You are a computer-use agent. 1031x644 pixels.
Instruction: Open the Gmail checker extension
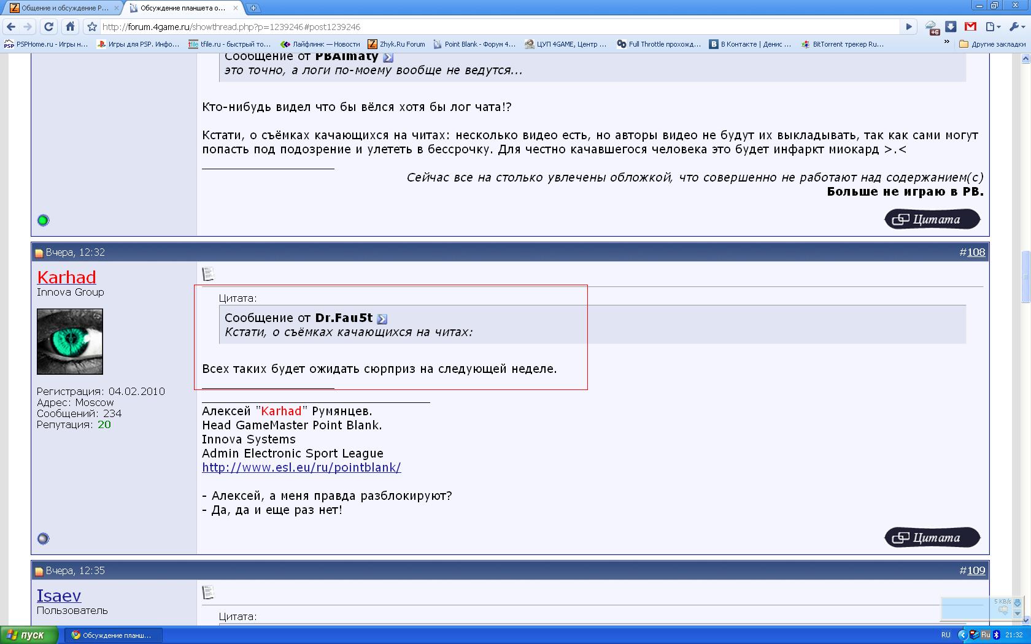pyautogui.click(x=970, y=26)
